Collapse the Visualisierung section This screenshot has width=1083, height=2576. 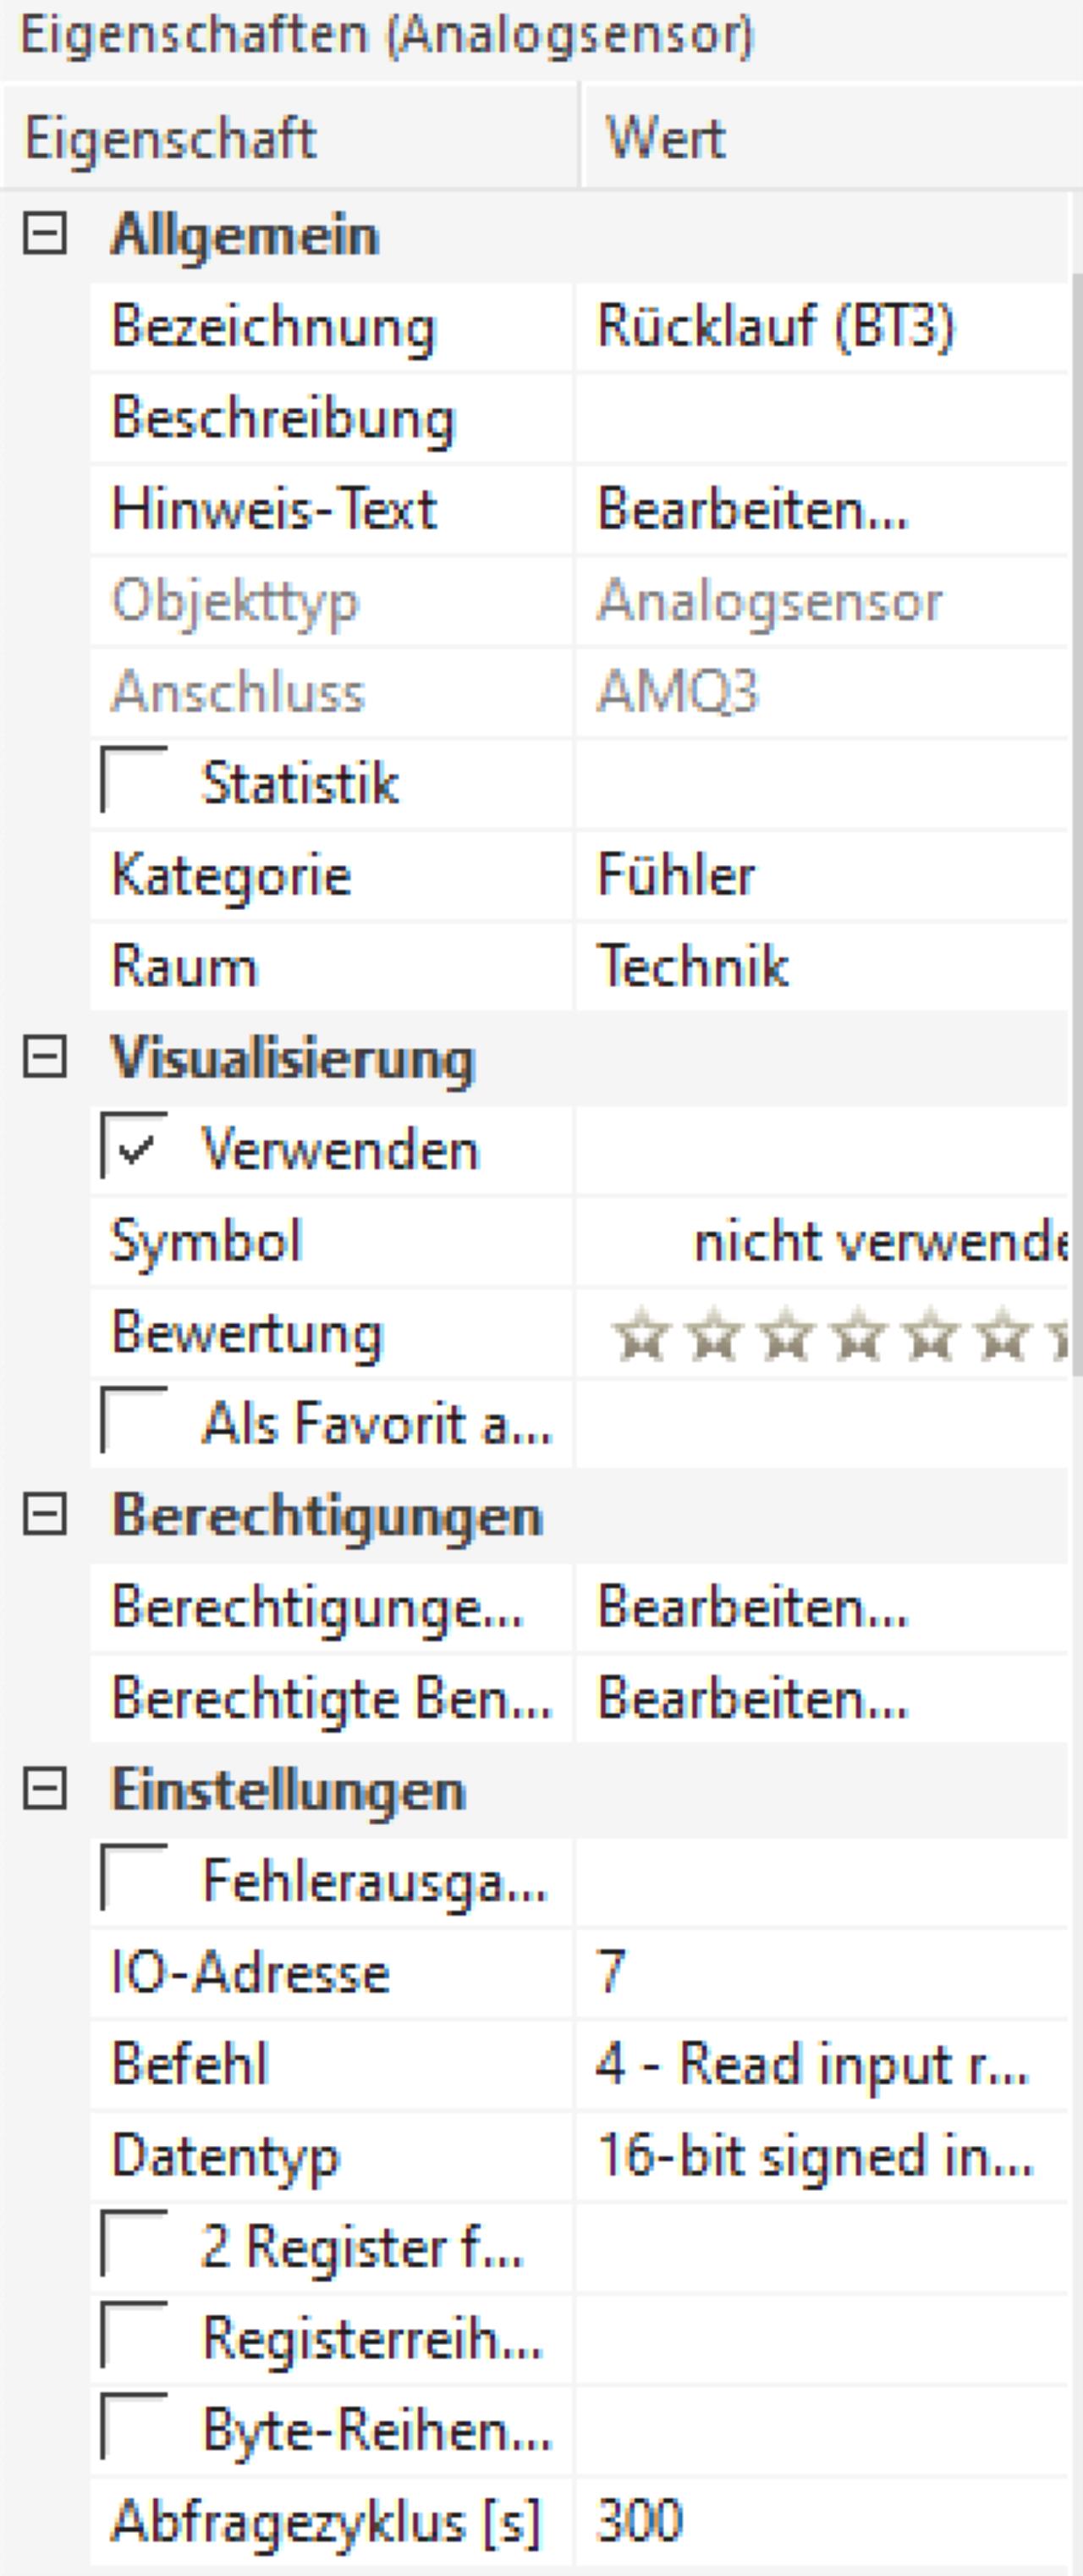coord(45,1058)
